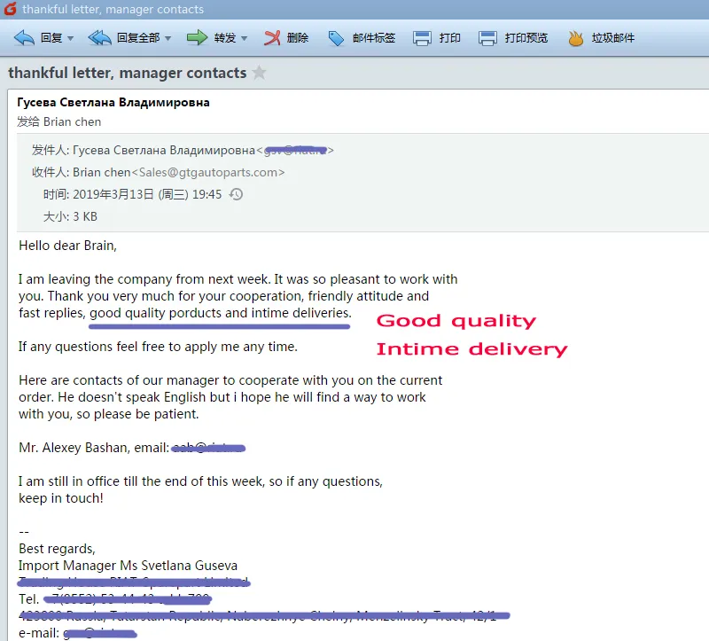Click the clock icon beside the timestamp

236,194
